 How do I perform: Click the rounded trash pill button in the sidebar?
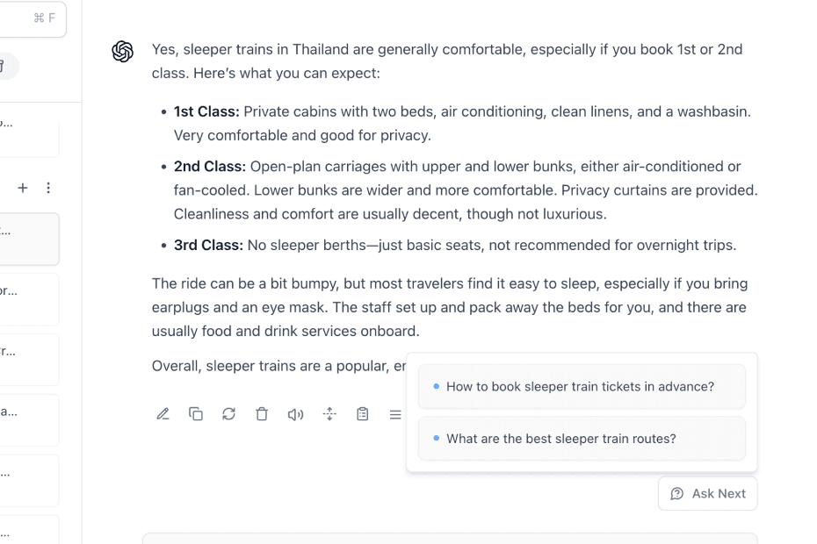point(9,66)
